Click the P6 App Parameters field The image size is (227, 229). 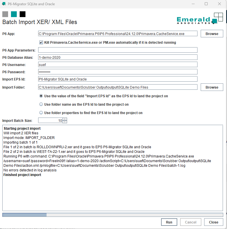[118, 50]
